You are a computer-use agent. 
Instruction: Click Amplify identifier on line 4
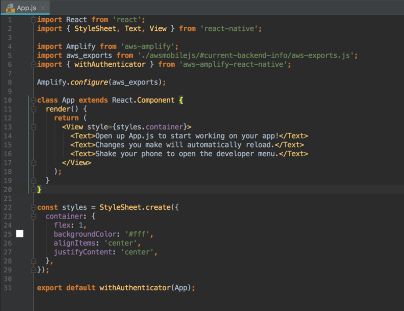pos(81,47)
